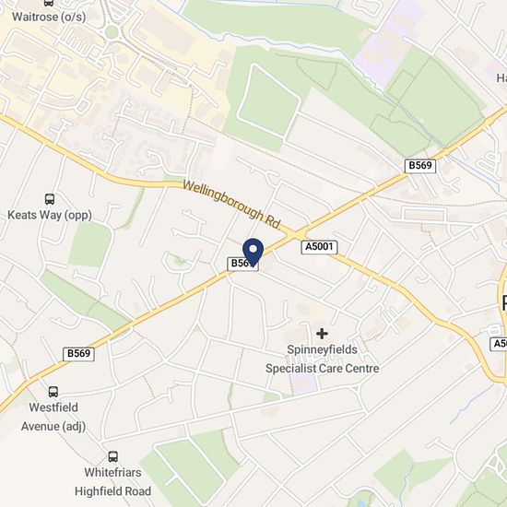This screenshot has width=507, height=507.
Task: Click the rectangular green playing field
Action: click(268, 100)
